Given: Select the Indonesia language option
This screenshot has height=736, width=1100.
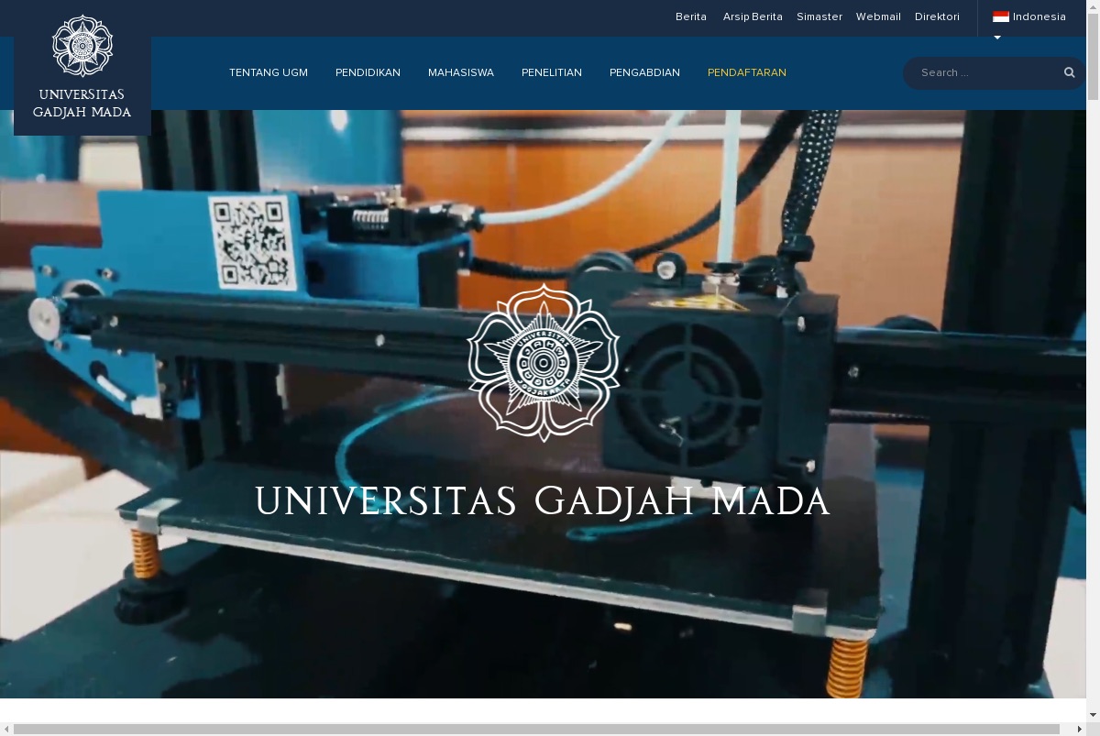Looking at the screenshot, I should point(1029,16).
